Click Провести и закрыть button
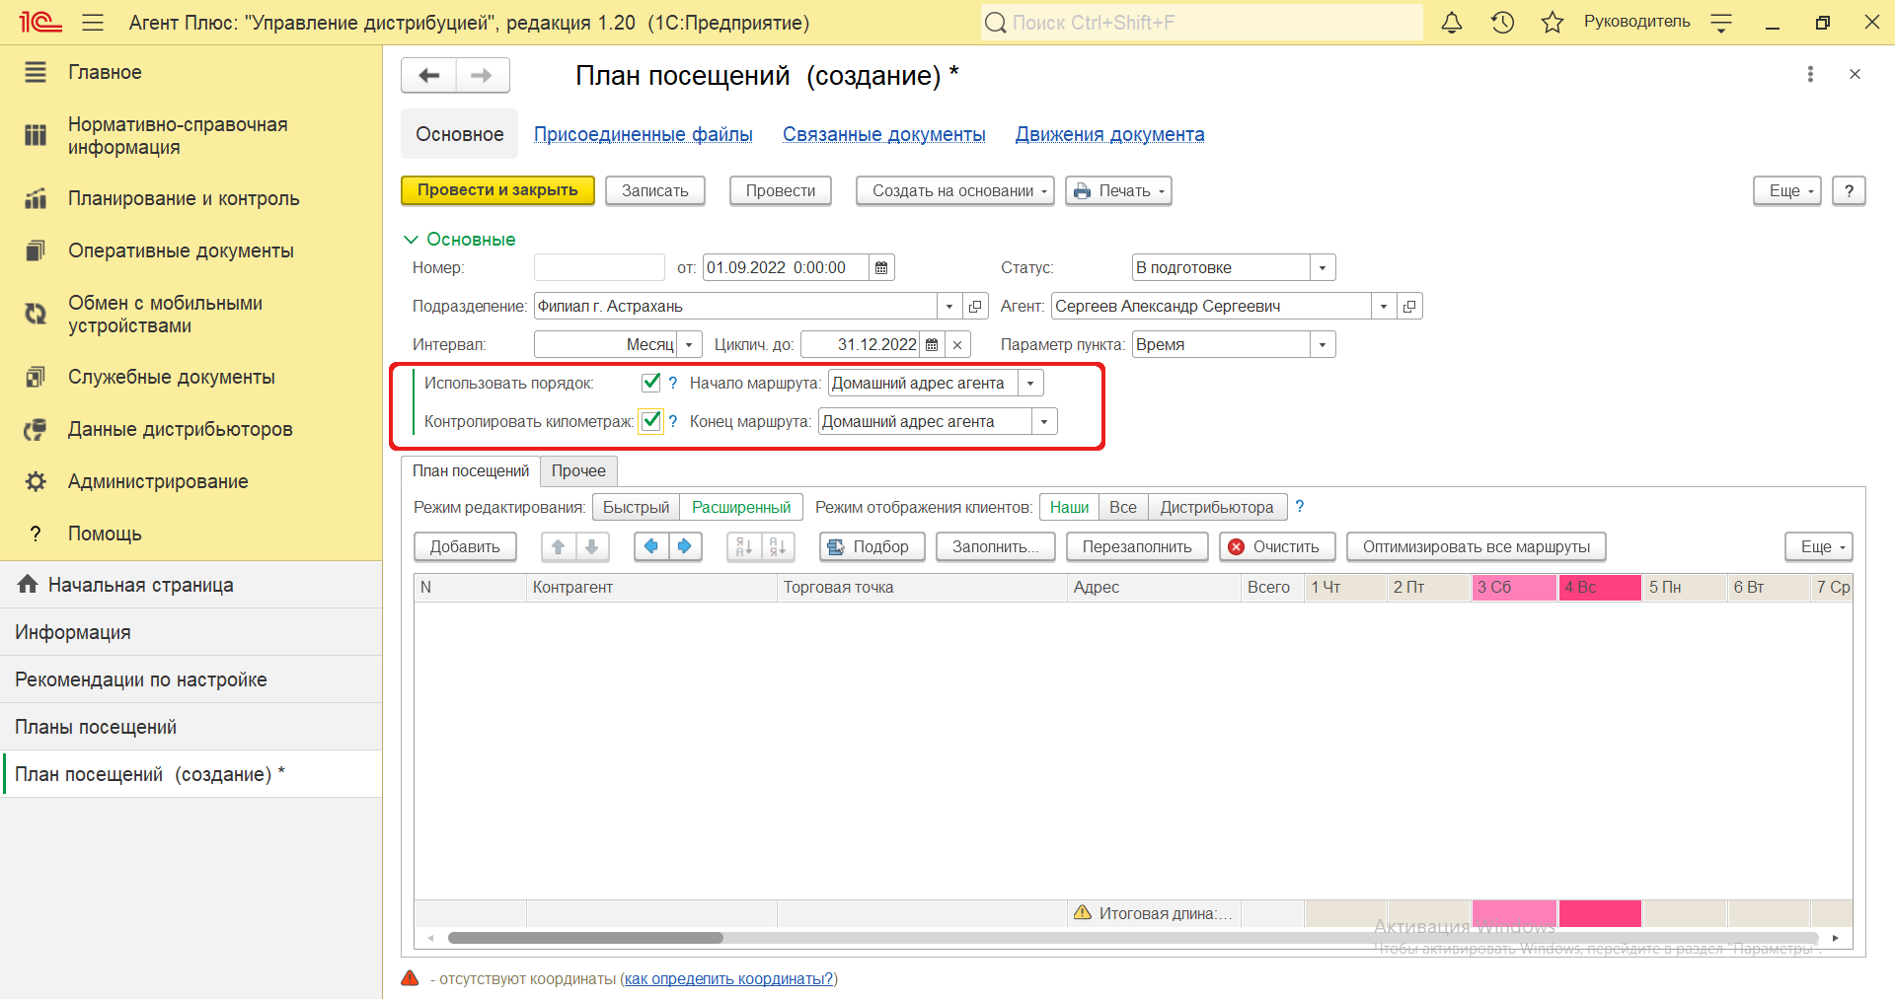 click(497, 190)
